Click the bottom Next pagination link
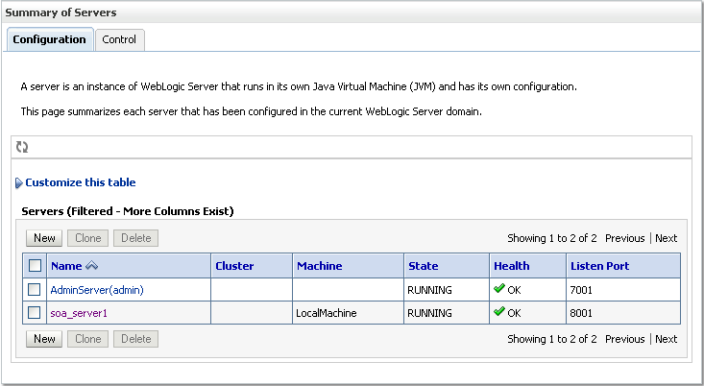The height and width of the screenshot is (386, 704). pos(666,339)
